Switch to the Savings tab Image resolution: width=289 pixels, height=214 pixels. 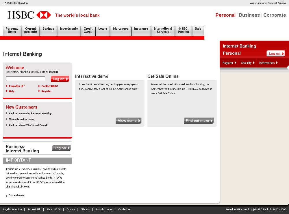pyautogui.click(x=48, y=31)
